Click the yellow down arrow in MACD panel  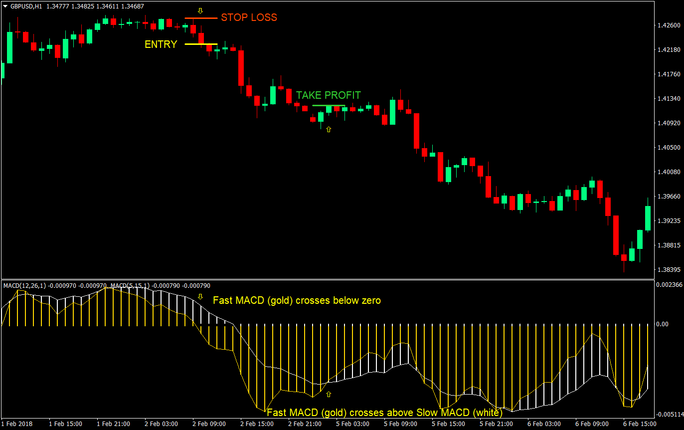pyautogui.click(x=201, y=296)
